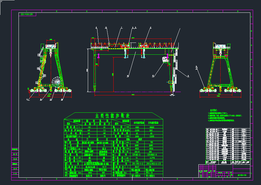
Task: Click the 40000 value in parameter table
Action: [154, 127]
